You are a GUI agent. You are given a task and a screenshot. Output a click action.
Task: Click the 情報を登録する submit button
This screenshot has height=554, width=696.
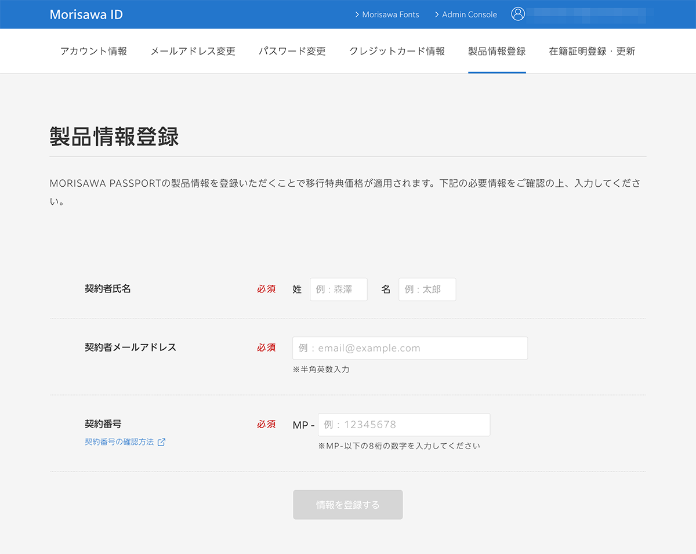pos(348,505)
